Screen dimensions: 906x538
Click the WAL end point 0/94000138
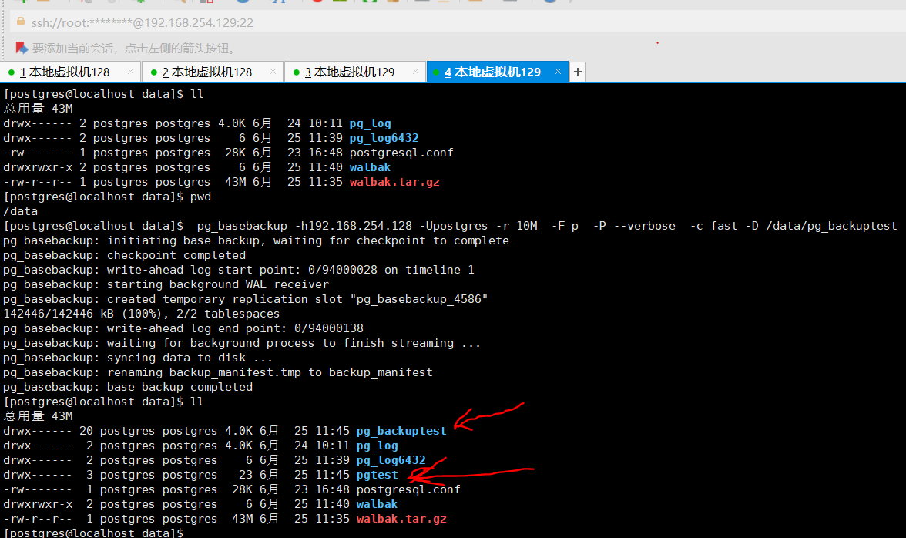click(x=329, y=328)
